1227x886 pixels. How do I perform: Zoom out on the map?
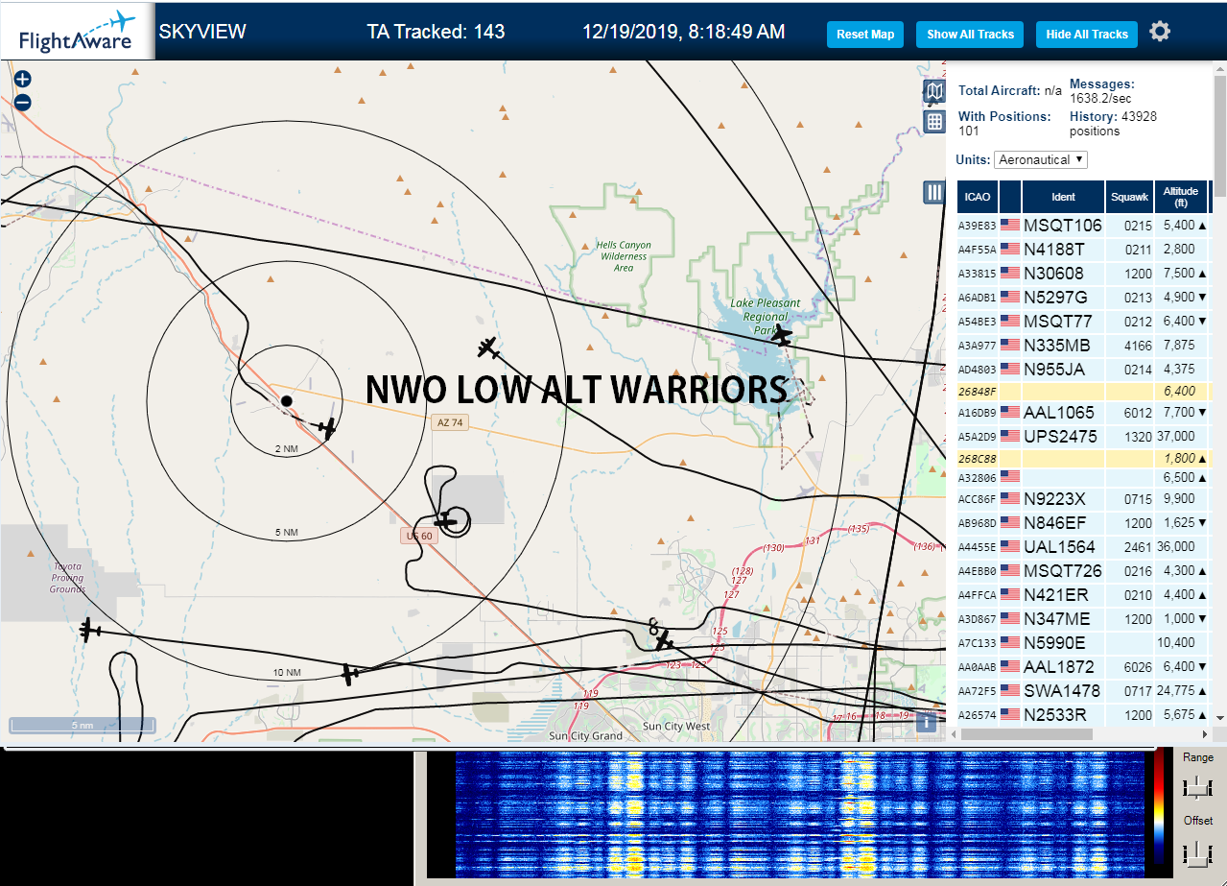click(23, 102)
